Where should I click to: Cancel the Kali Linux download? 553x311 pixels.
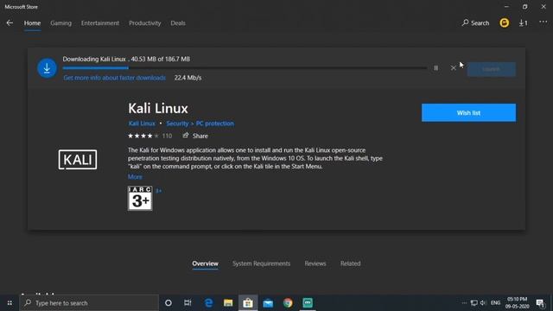pyautogui.click(x=453, y=67)
